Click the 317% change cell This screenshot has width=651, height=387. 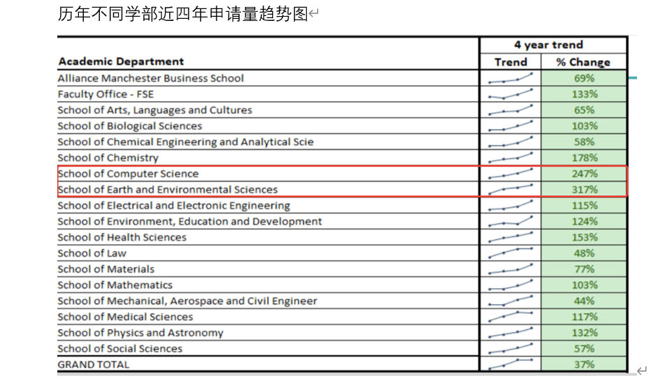[x=584, y=190]
